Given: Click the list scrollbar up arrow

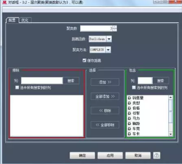Looking at the screenshot, I should 171,97.
